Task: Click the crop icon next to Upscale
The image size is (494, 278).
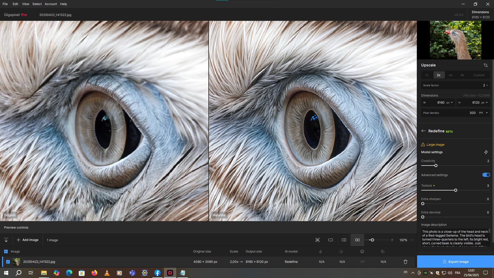Action: tap(486, 65)
